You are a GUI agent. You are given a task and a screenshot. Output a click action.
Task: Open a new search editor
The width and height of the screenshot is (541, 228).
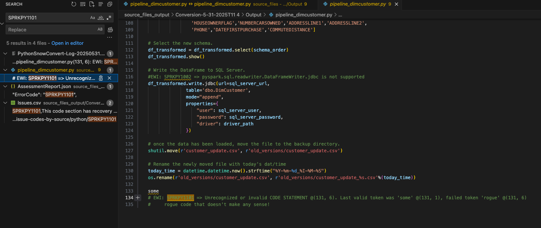[91, 4]
